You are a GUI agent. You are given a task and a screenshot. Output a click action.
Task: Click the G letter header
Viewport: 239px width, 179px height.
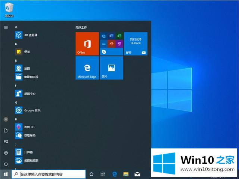(16, 103)
